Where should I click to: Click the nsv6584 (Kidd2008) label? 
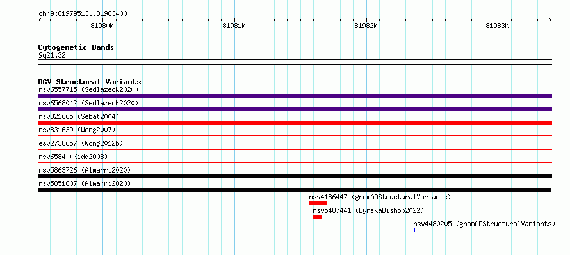point(73,157)
